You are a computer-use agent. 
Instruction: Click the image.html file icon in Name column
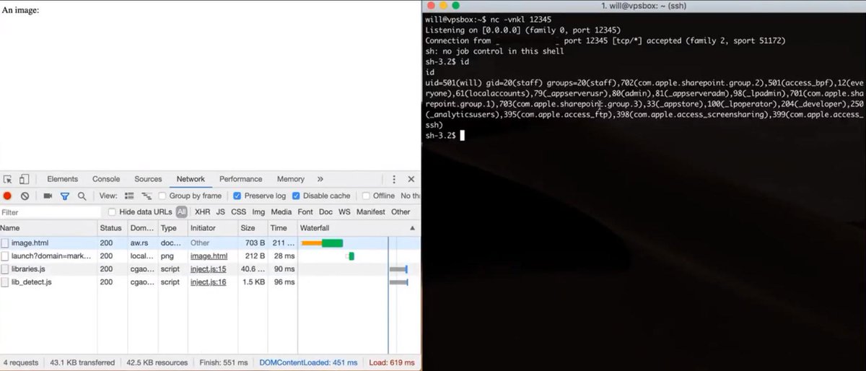click(x=6, y=243)
